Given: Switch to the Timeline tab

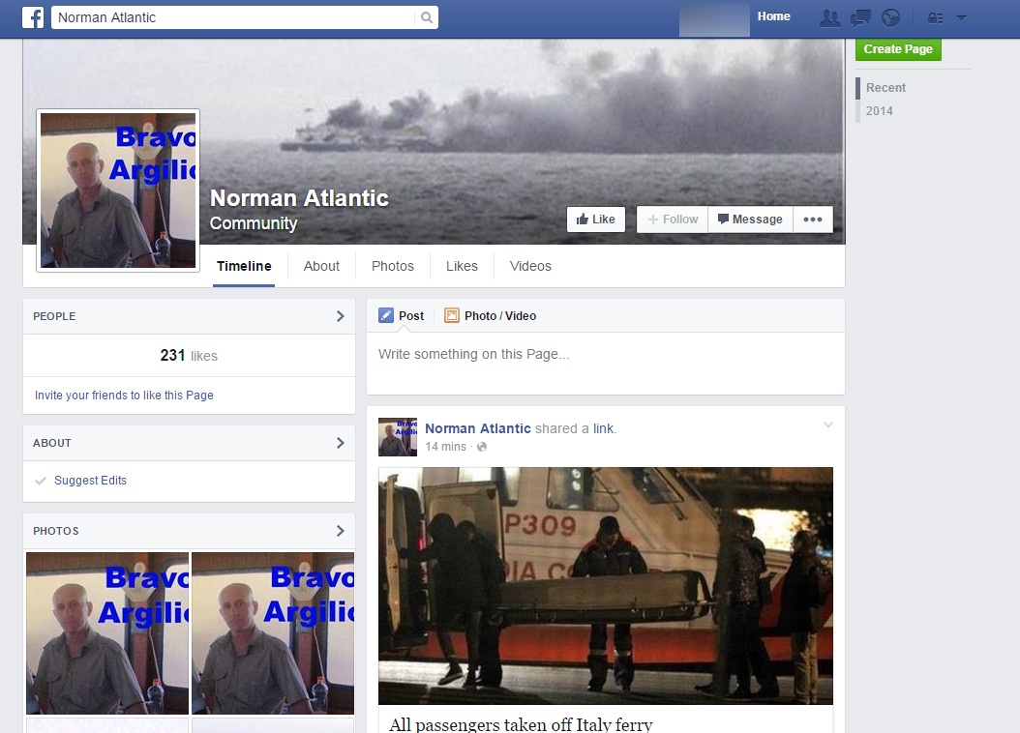Looking at the screenshot, I should (x=244, y=266).
